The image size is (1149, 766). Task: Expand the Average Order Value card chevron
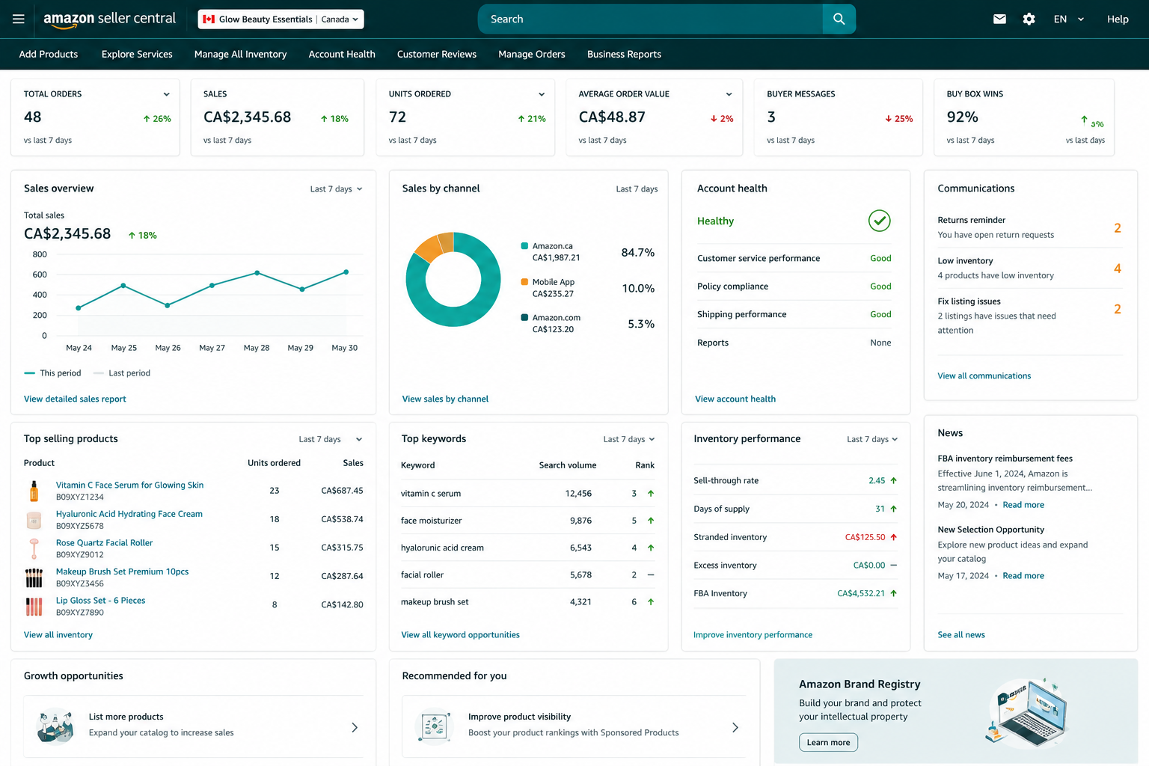(729, 94)
